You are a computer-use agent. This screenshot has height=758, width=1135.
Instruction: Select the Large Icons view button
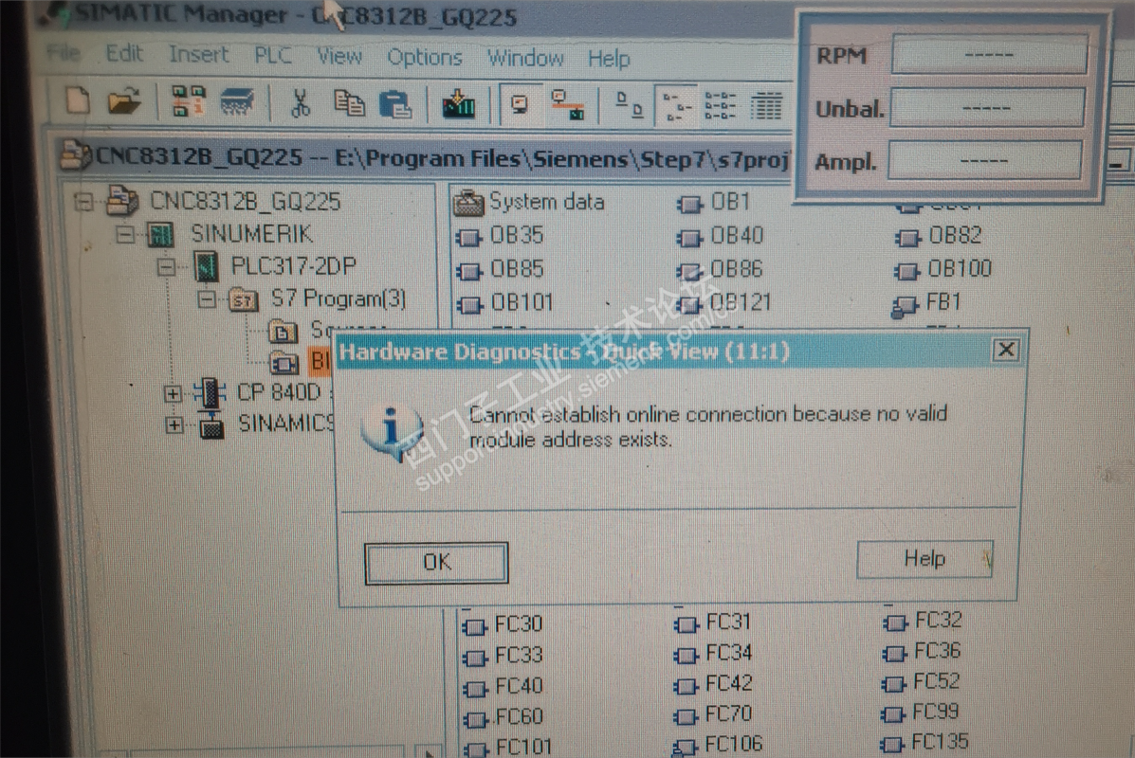click(629, 106)
